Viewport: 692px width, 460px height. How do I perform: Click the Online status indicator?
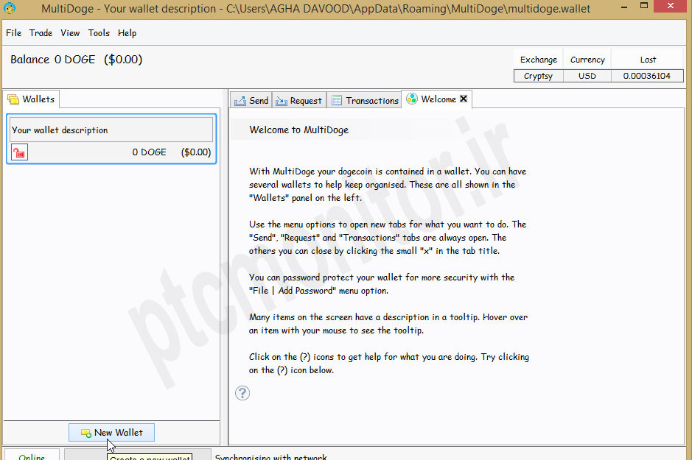point(32,456)
